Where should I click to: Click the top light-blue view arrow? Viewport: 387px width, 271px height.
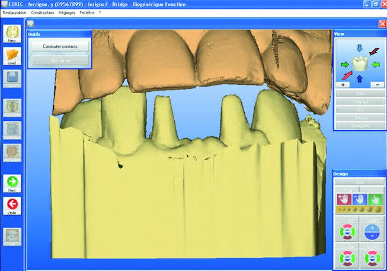pyautogui.click(x=359, y=48)
